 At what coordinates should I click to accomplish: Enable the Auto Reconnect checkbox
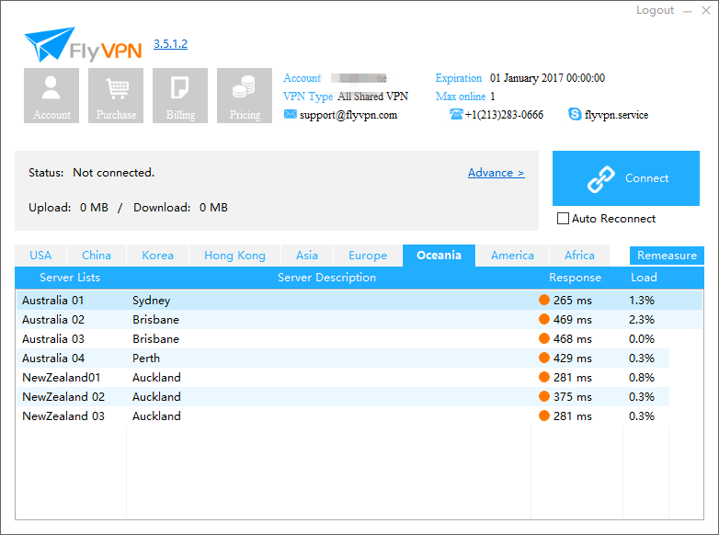tap(563, 218)
